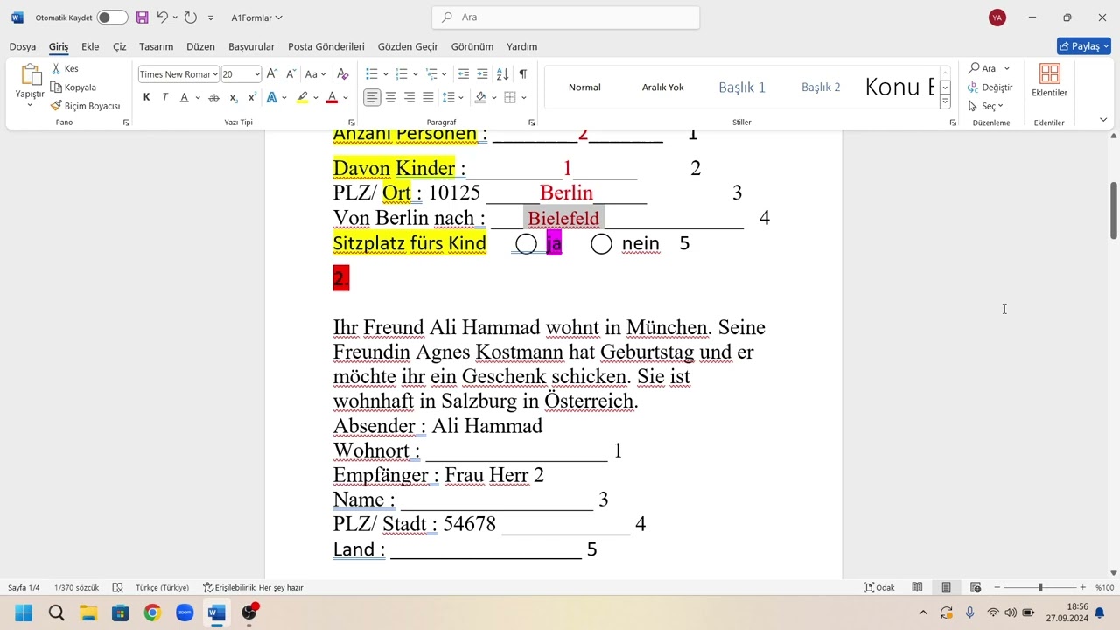
Task: Open Chrome from the taskbar
Action: point(152,612)
